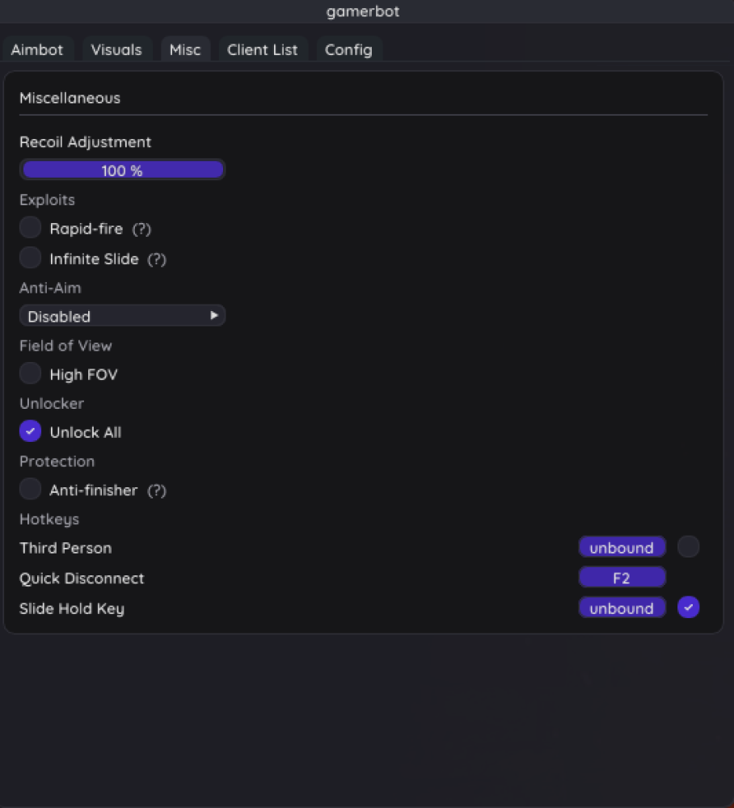Click the Slide Hold Key unbound button

[x=622, y=608]
